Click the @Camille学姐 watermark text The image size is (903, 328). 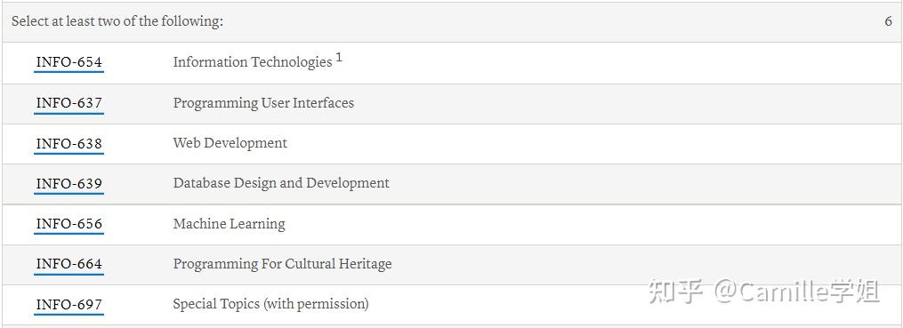[798, 292]
